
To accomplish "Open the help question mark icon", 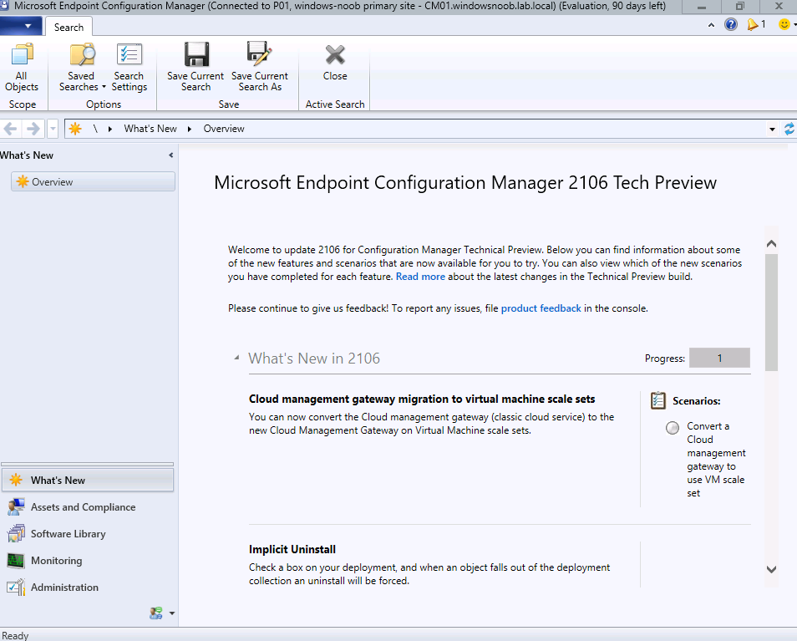I will pyautogui.click(x=731, y=24).
